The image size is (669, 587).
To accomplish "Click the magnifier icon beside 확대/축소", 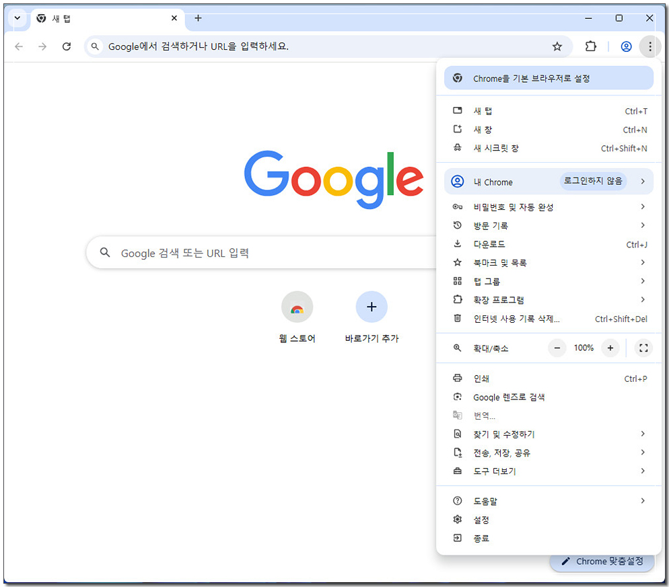I will 458,348.
